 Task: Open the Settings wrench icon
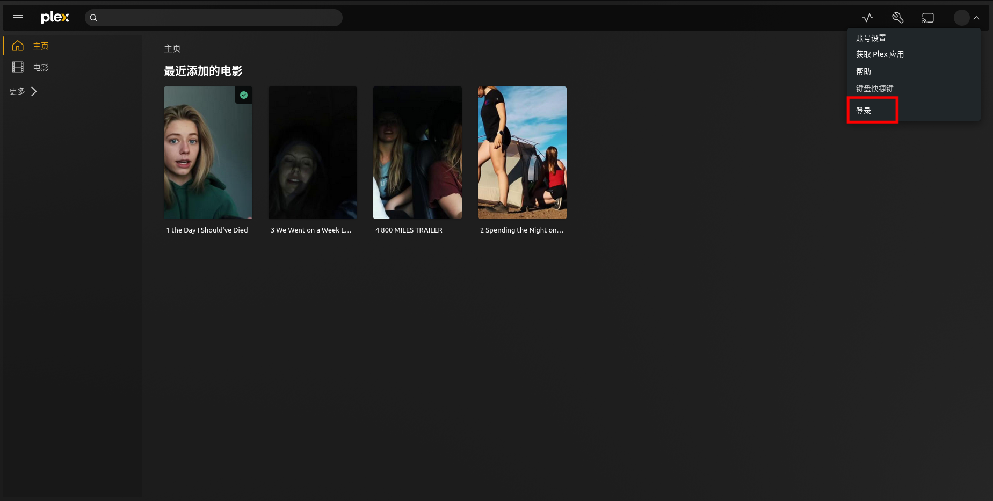coord(898,18)
